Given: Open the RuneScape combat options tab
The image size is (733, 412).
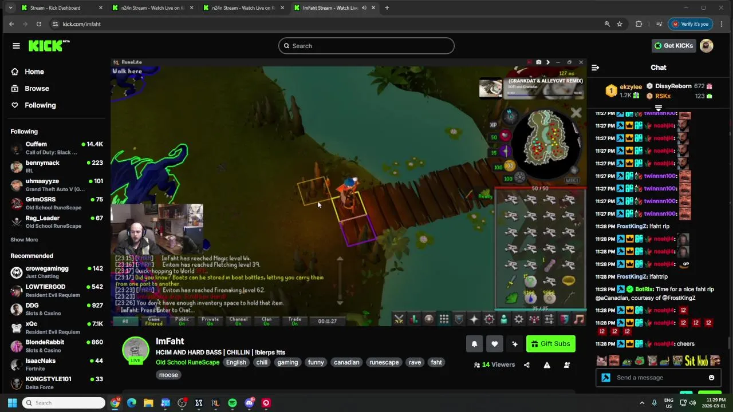Looking at the screenshot, I should click(x=399, y=319).
